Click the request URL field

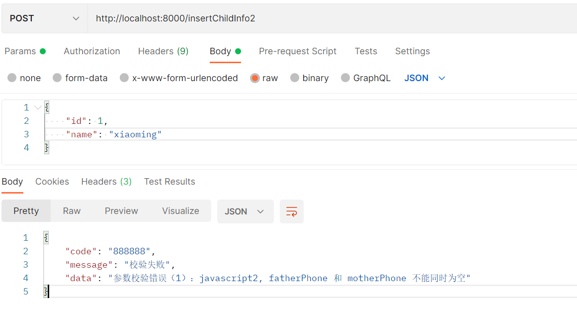pyautogui.click(x=332, y=18)
